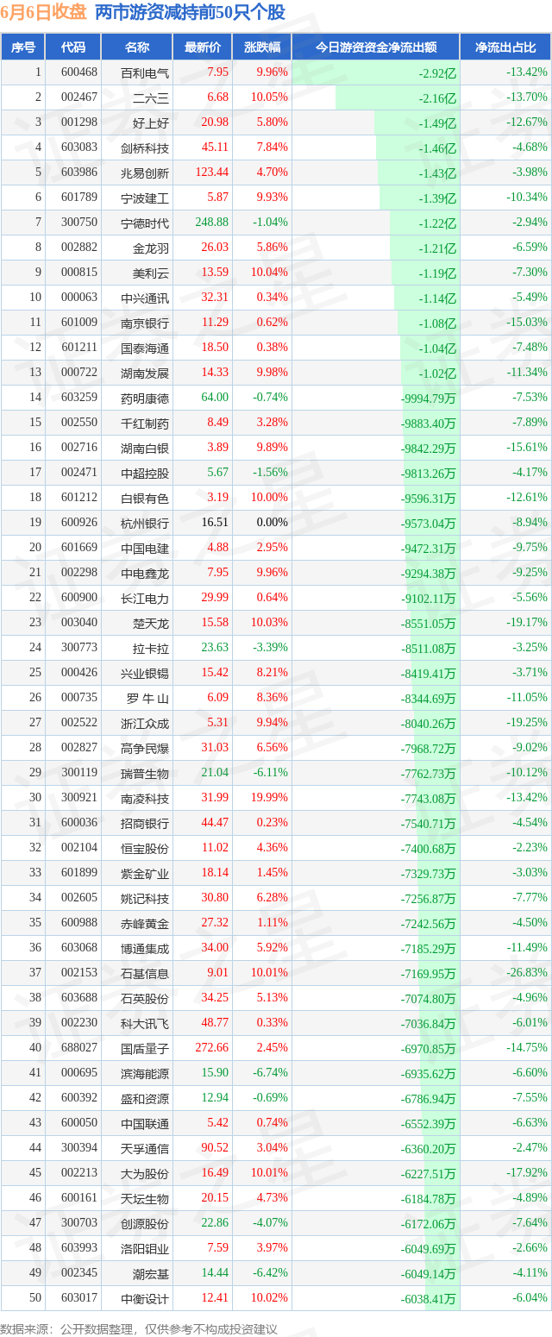
Task: Click the 净流出占比 column header
Action: click(x=505, y=47)
